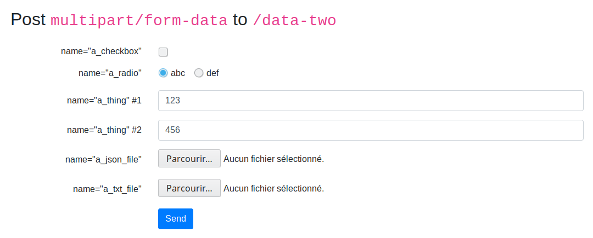Click "Aucun fichier sélectionné." text for a_json_file
The width and height of the screenshot is (593, 238).
point(273,159)
